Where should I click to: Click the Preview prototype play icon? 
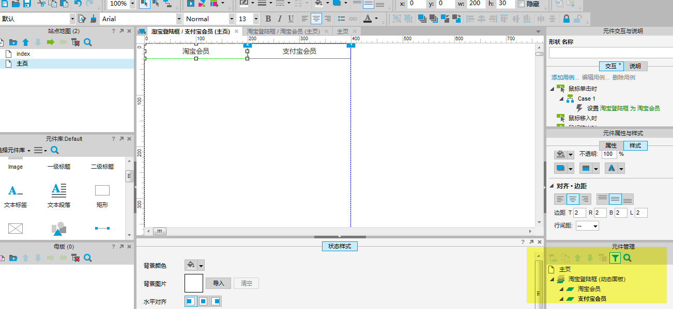click(x=191, y=3)
